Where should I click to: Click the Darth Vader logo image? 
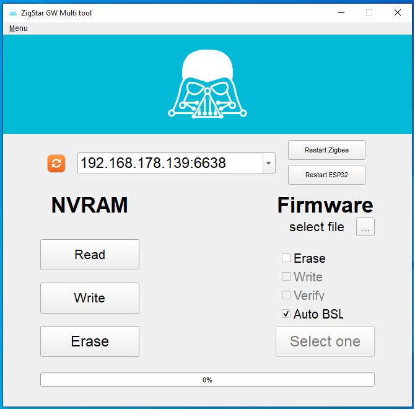[207, 84]
